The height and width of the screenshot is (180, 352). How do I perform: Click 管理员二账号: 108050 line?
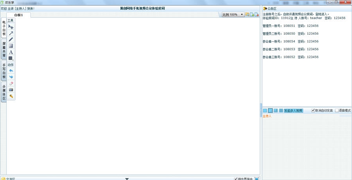pos(291,34)
